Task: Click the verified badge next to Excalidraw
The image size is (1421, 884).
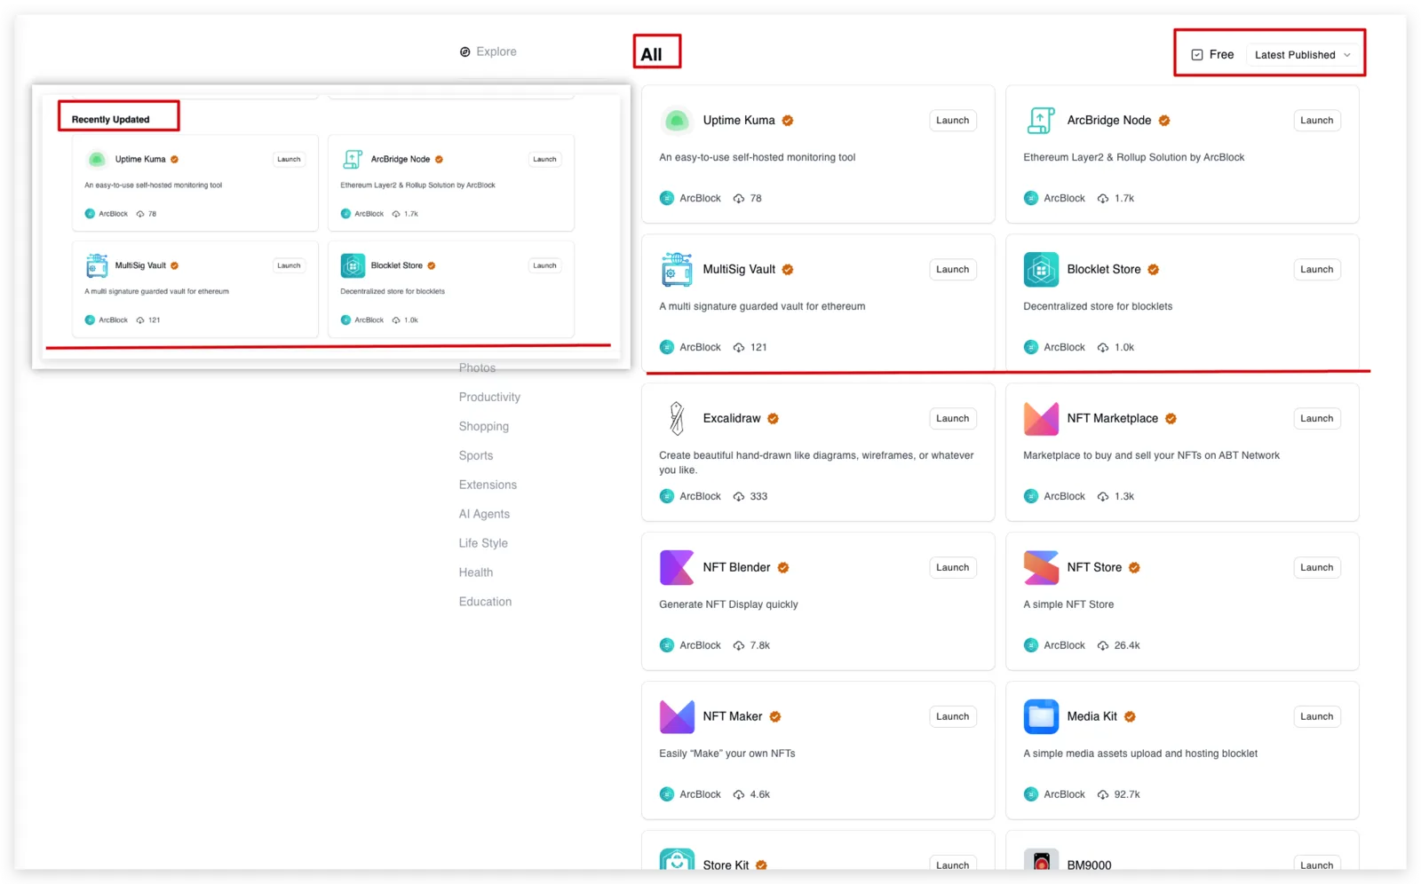Action: (773, 419)
